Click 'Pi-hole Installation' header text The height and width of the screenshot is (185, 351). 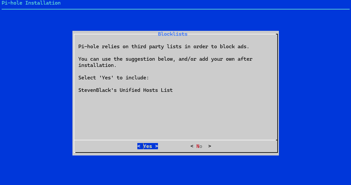(31, 3)
